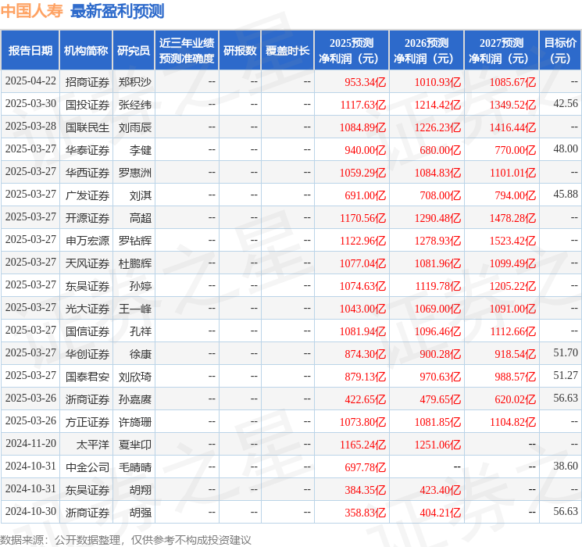Screen dimensions: 582x547
Task: Select the 申万宏源 institution cell
Action: [87, 241]
